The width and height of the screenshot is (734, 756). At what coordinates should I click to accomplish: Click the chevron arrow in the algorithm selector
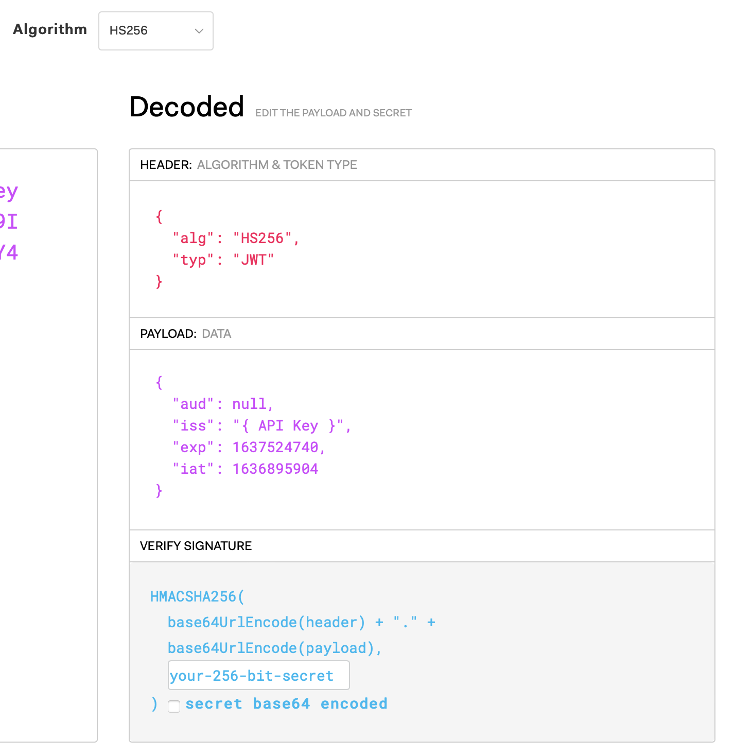[x=199, y=31]
